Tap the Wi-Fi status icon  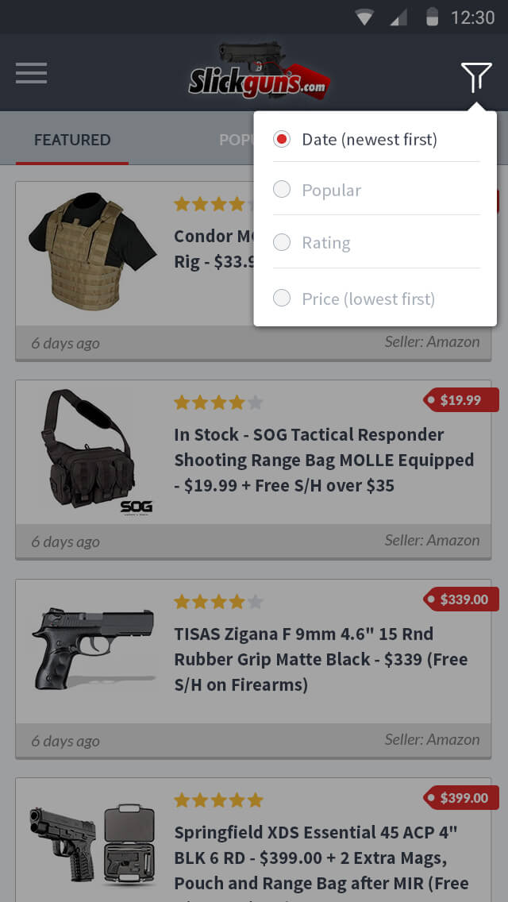pos(364,17)
